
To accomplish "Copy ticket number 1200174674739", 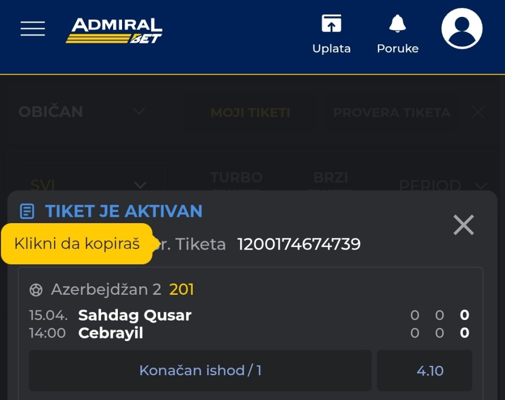I will click(x=299, y=244).
